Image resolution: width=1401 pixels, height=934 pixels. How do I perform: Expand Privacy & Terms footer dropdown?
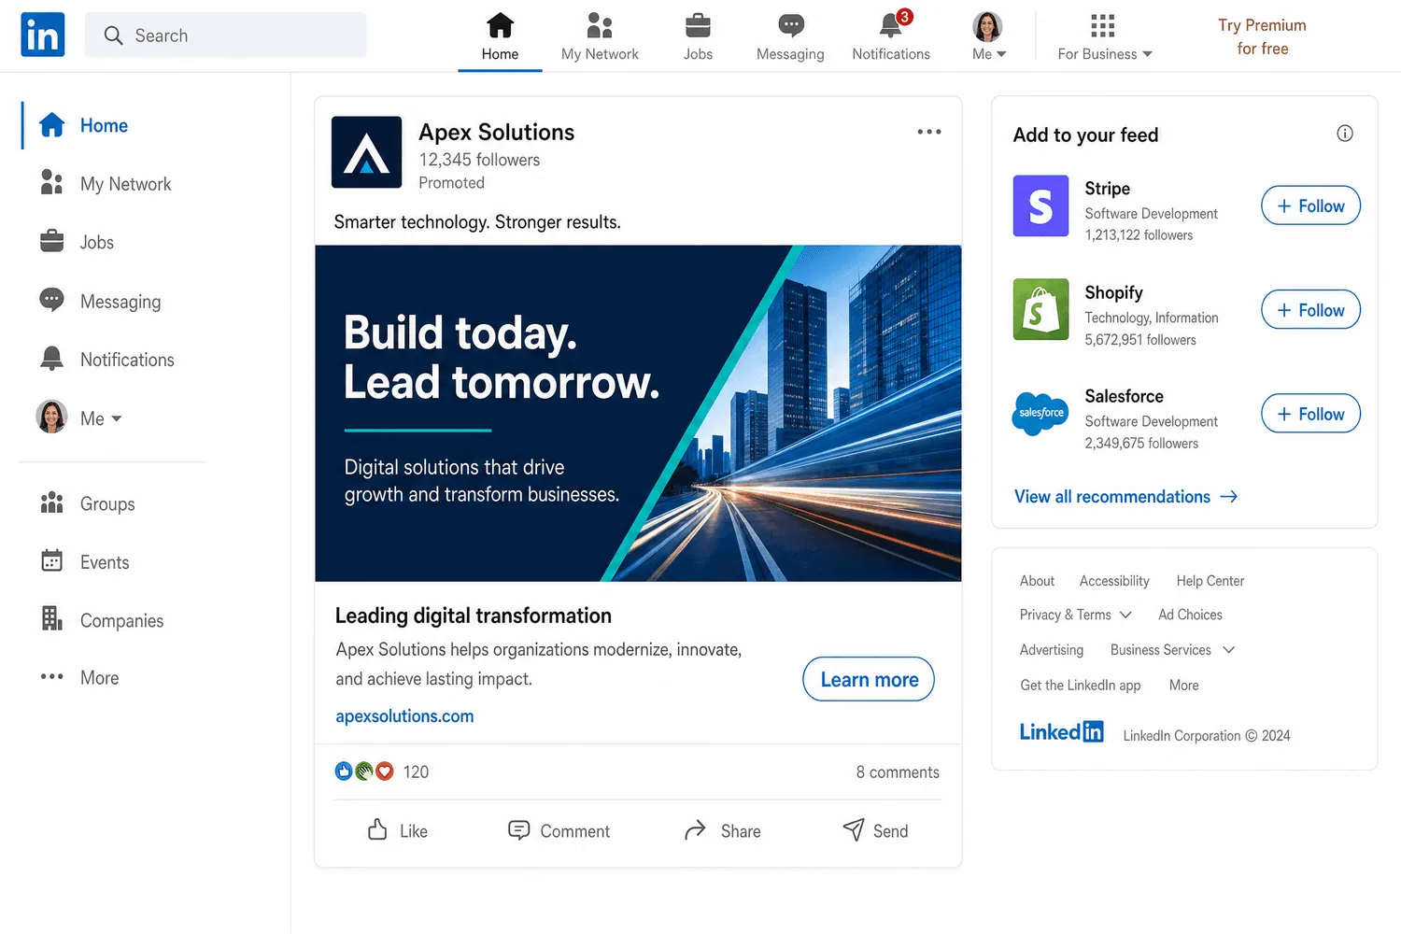[x=1076, y=615]
